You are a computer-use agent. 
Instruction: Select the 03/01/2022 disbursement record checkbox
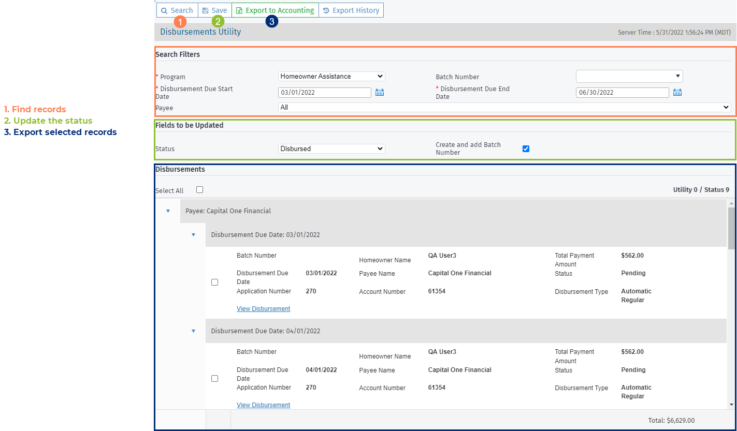[x=215, y=283]
